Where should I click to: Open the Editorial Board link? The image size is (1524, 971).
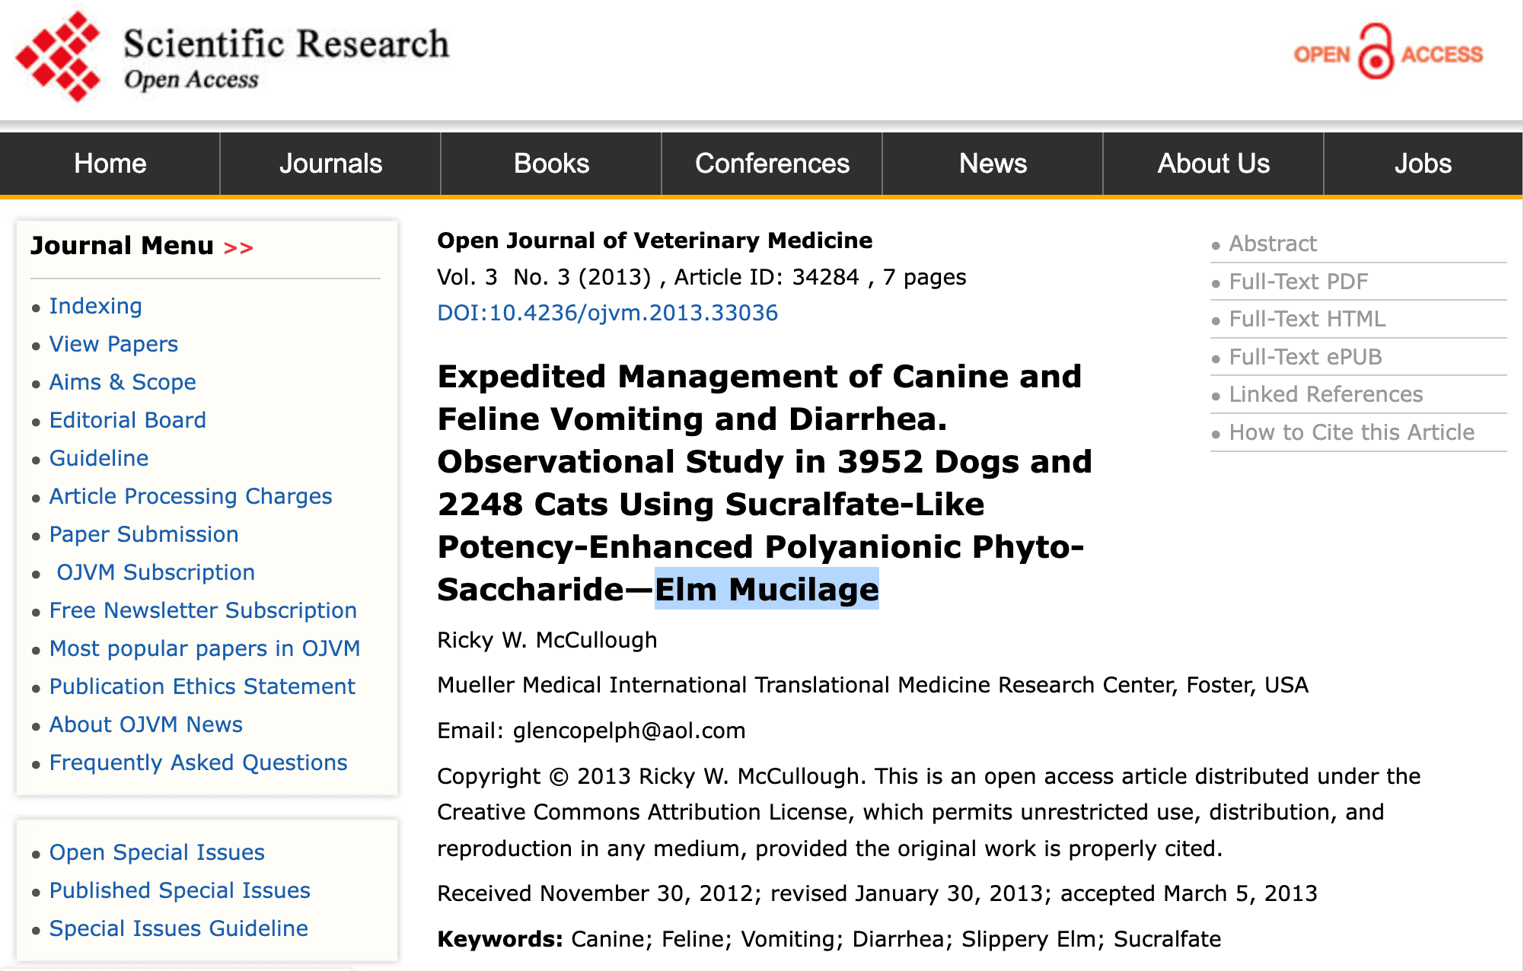coord(127,420)
